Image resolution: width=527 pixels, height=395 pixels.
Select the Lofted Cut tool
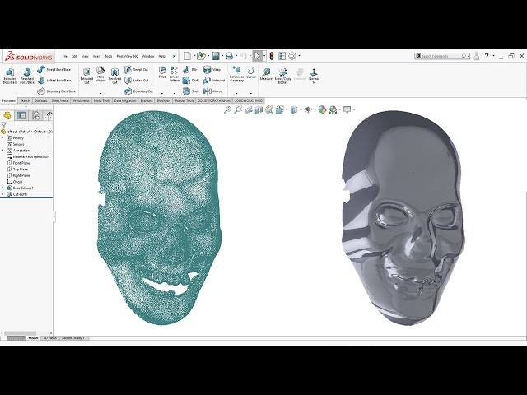click(136, 81)
